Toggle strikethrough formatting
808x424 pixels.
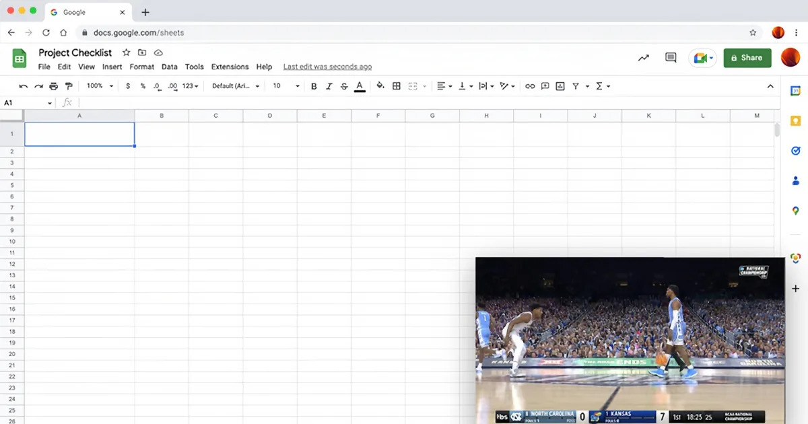pos(344,86)
